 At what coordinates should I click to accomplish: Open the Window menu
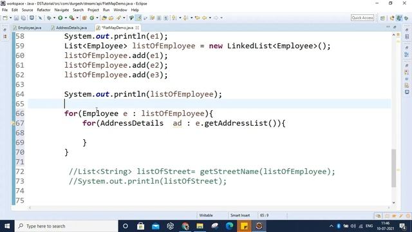[120, 10]
